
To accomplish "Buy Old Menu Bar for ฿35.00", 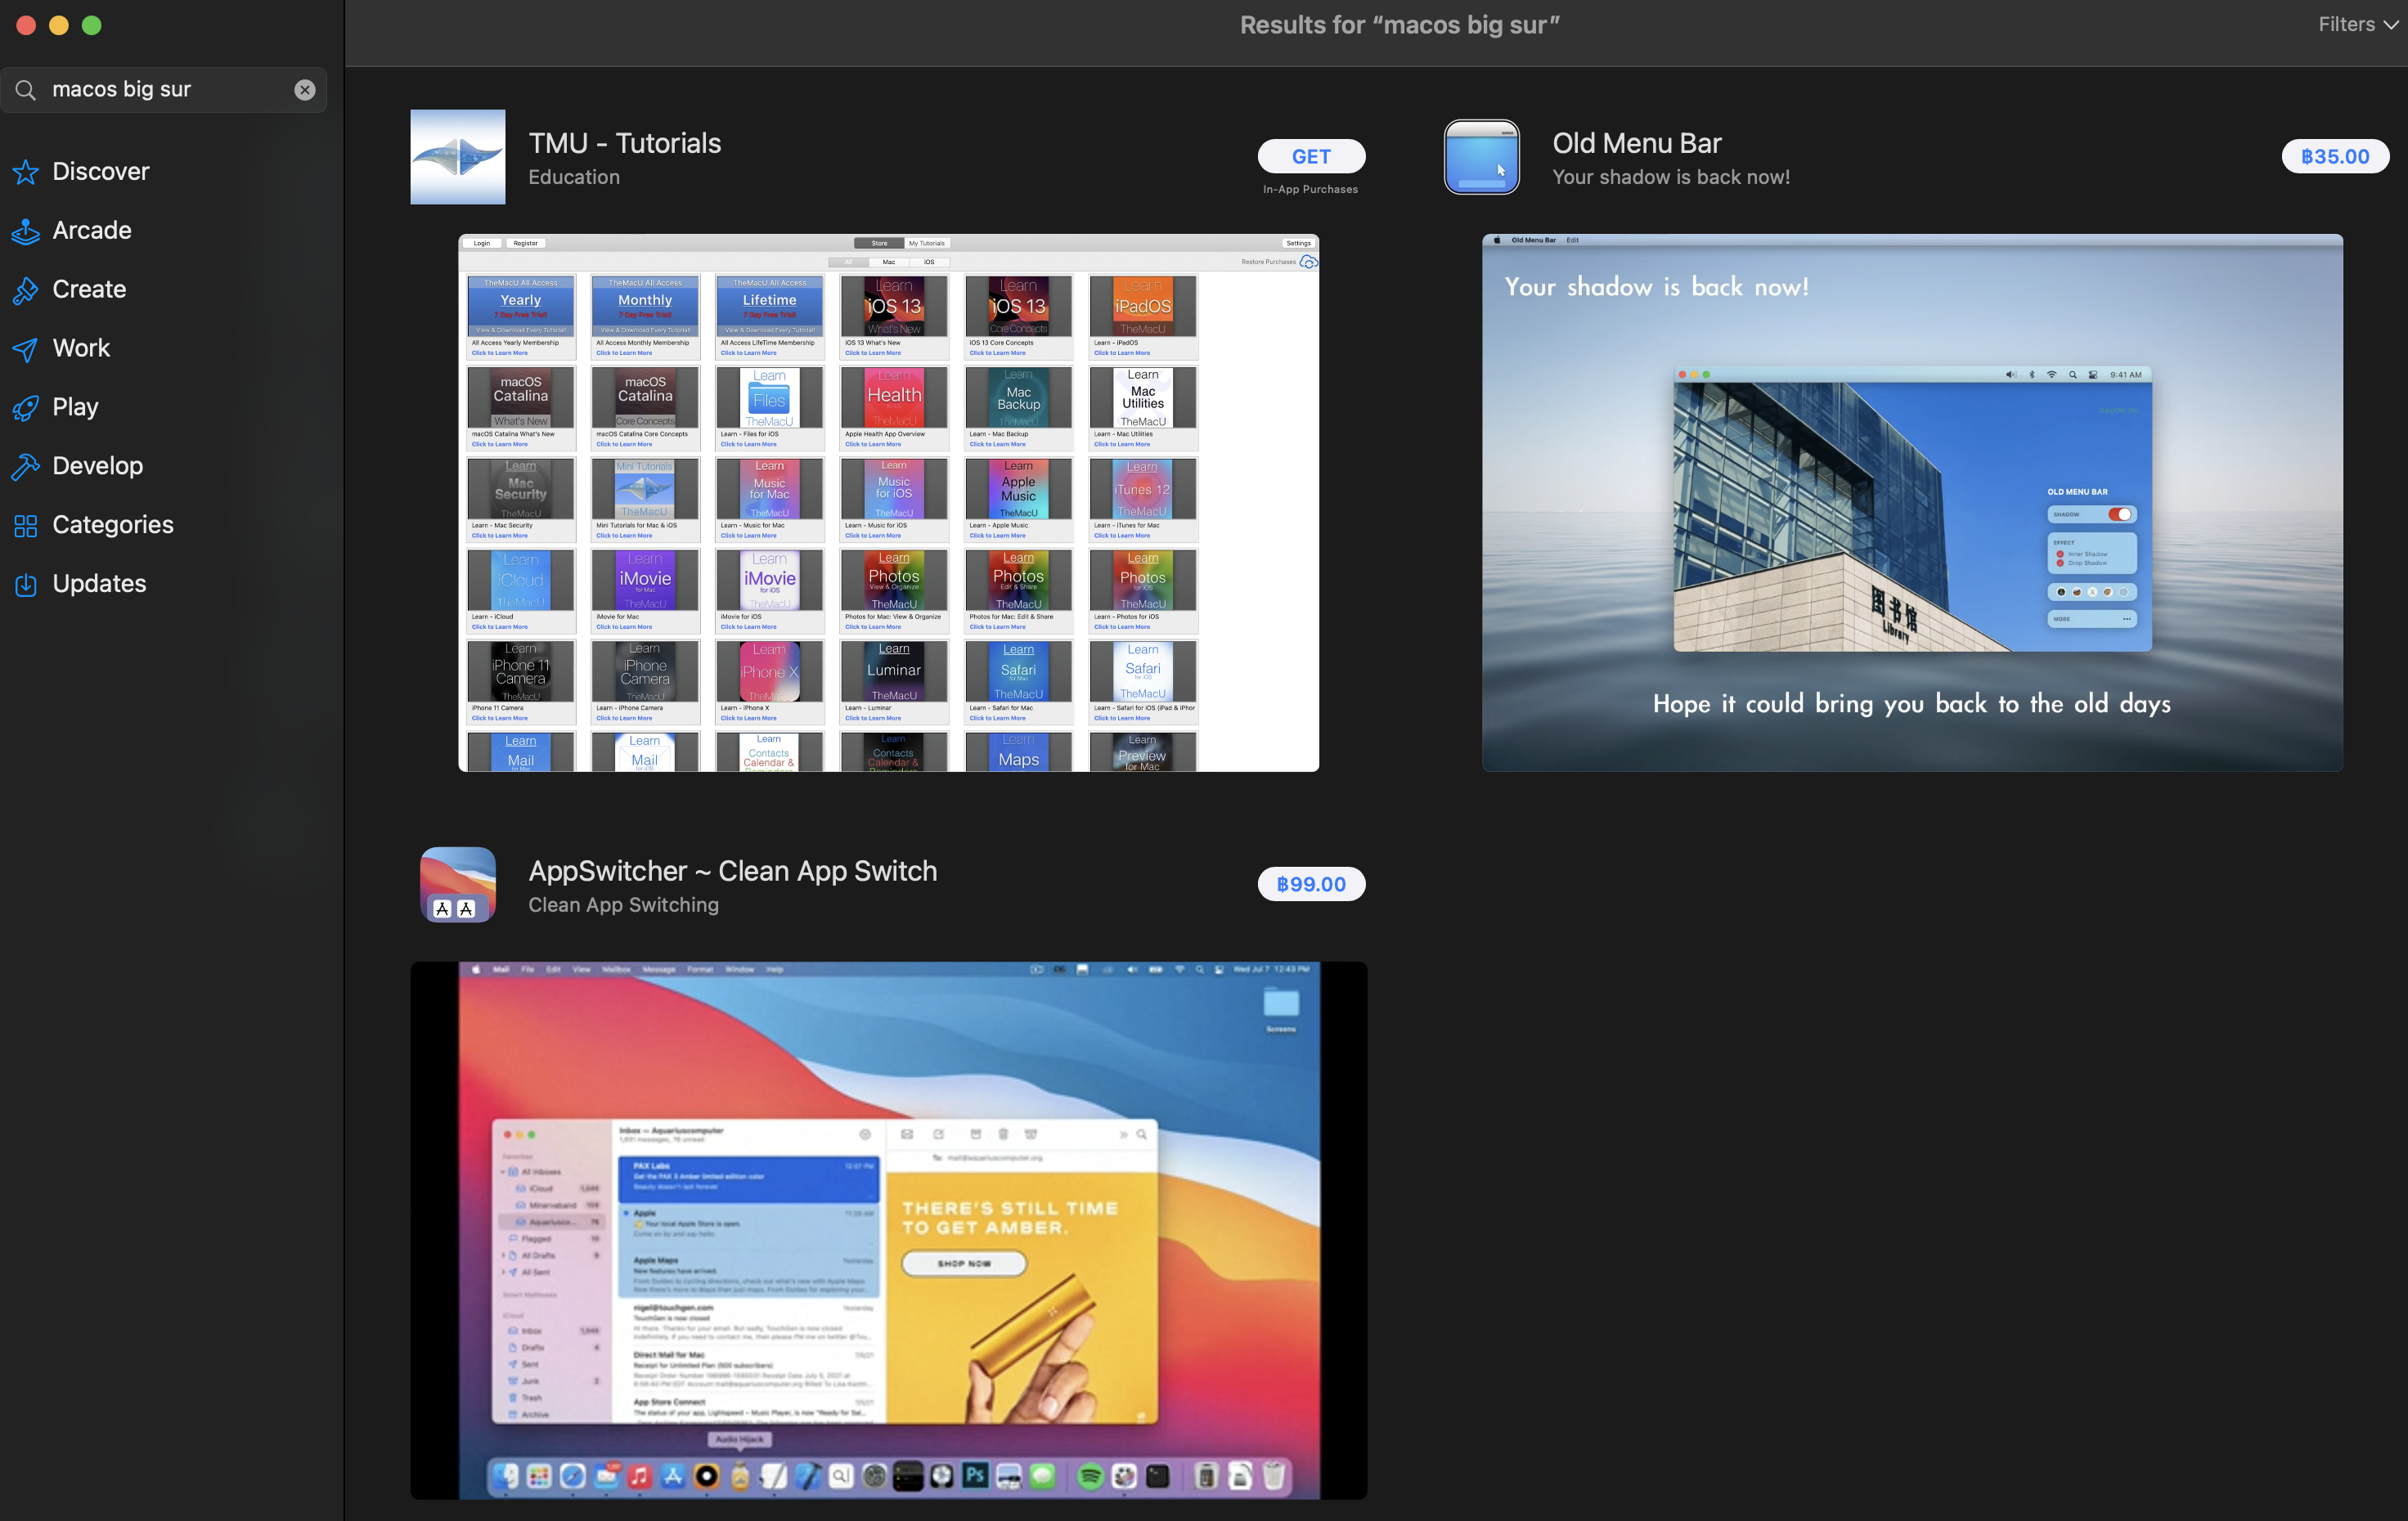I will [2334, 156].
